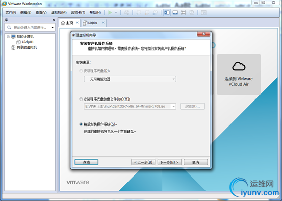282x201 pixels.
Task: Select the 安装程序光盘(D) radio button
Action: point(81,71)
